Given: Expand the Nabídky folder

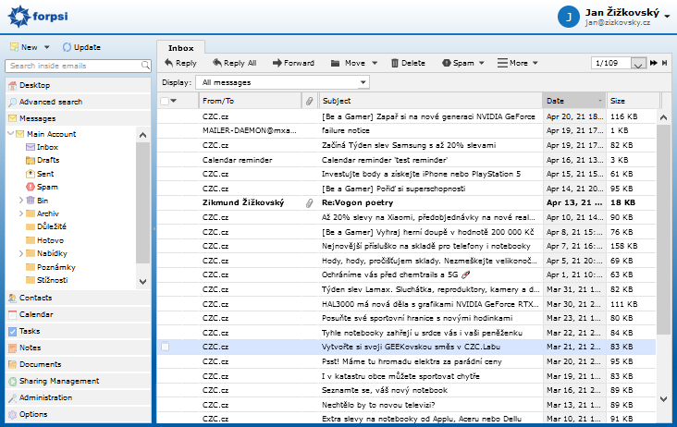Looking at the screenshot, I should [x=20, y=253].
